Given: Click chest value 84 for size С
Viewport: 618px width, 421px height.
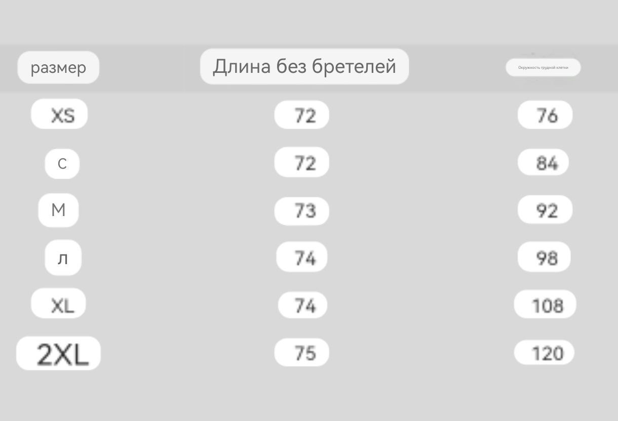Looking at the screenshot, I should tap(544, 163).
